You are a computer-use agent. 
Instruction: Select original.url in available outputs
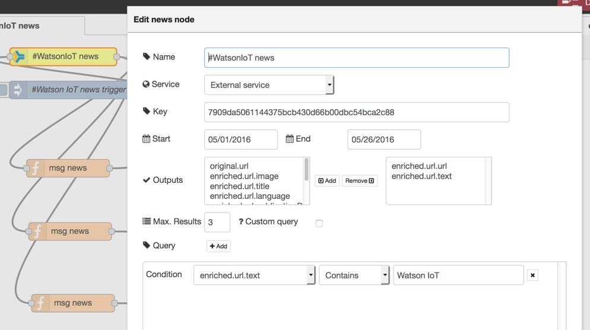coord(229,166)
